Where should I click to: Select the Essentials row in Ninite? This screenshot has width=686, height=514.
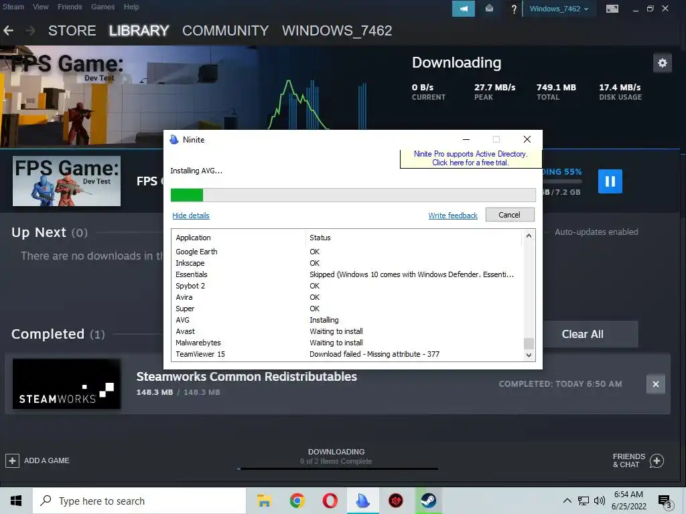point(348,274)
